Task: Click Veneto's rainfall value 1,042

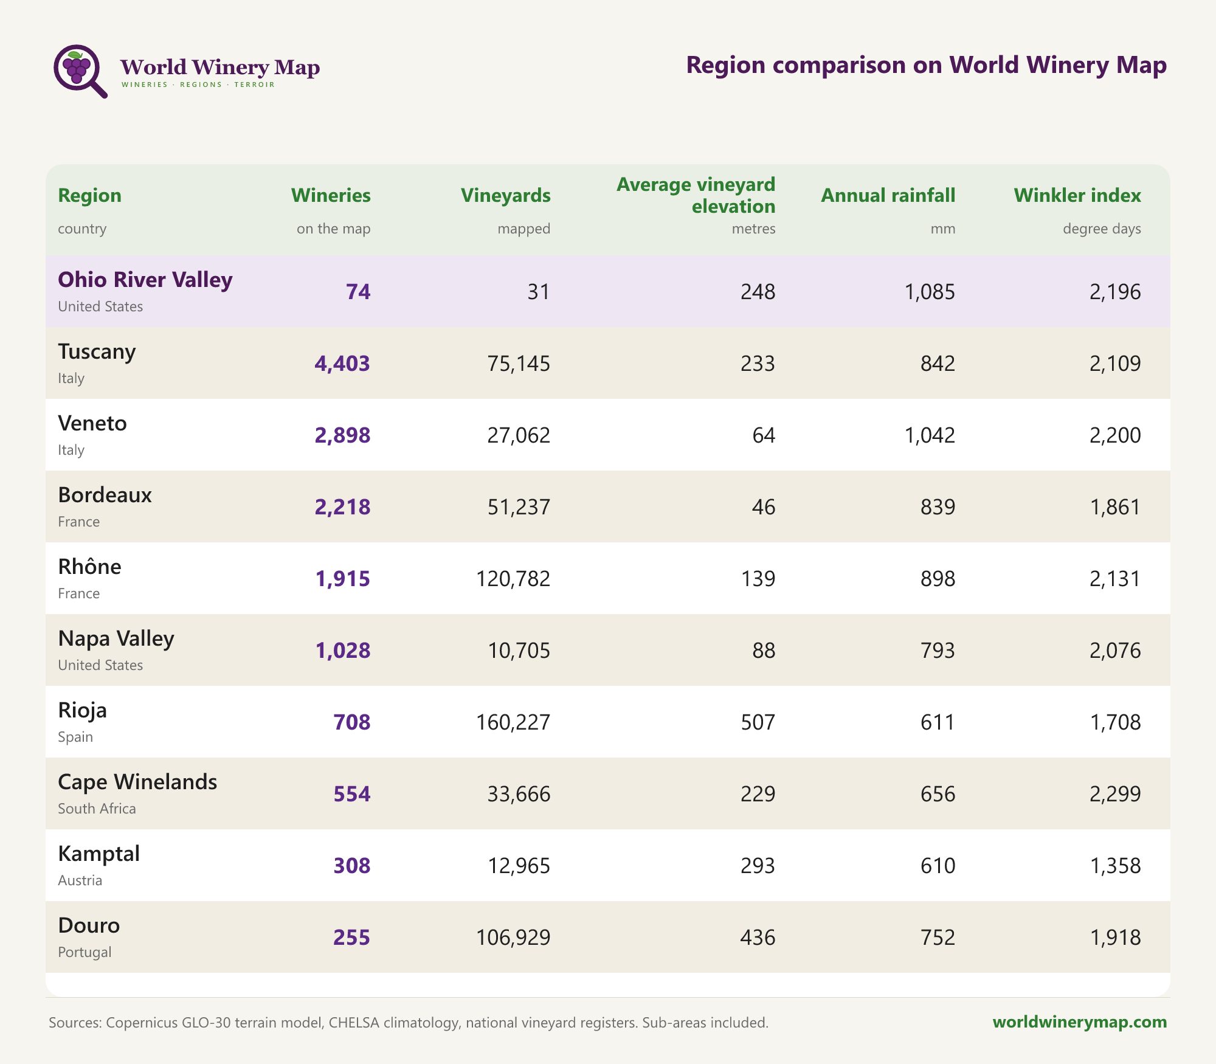Action: coord(930,435)
